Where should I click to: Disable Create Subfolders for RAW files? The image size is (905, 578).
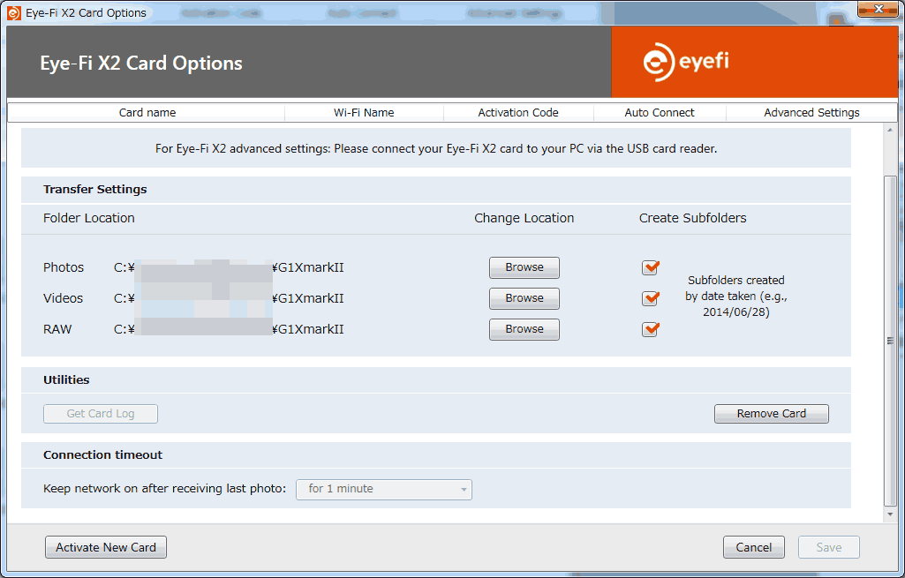point(650,329)
